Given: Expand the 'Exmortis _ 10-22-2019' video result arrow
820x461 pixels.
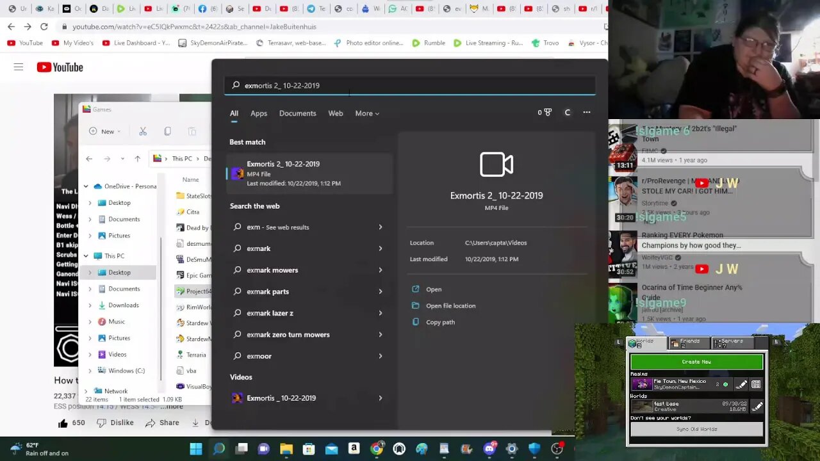Looking at the screenshot, I should (x=380, y=398).
